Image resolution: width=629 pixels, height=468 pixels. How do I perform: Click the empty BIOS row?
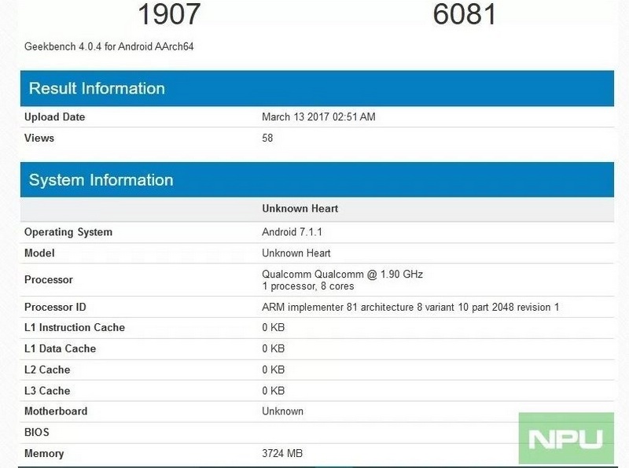click(x=314, y=432)
